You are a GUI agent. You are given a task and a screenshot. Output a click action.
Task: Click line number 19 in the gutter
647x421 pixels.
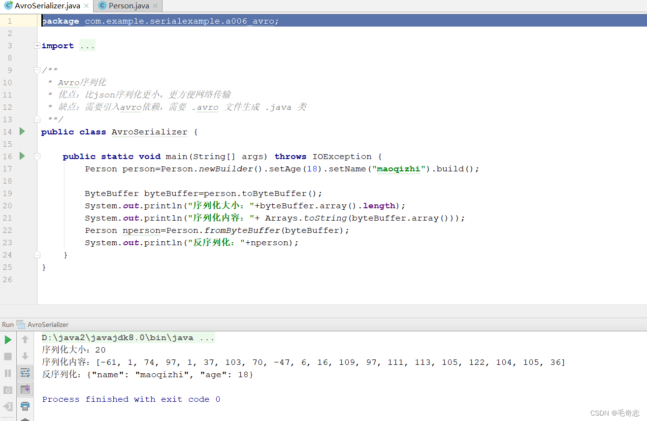7,194
